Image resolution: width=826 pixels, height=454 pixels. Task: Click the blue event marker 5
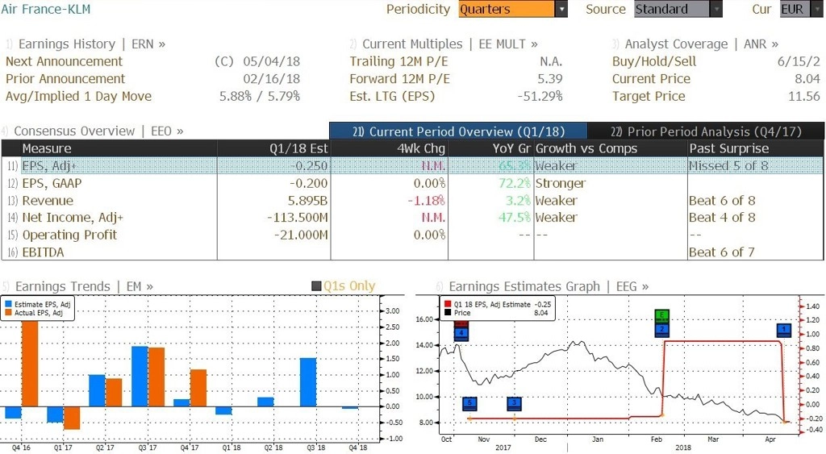coord(469,404)
